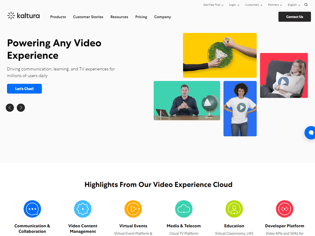Click the Video Content Management gear icon
Image resolution: width=315 pixels, height=236 pixels.
(x=83, y=209)
